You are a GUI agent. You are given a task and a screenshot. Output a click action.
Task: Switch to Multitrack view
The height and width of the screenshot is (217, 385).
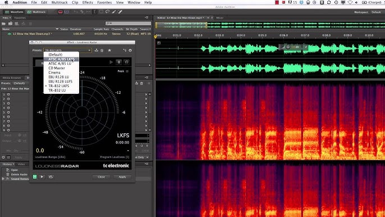pos(36,12)
